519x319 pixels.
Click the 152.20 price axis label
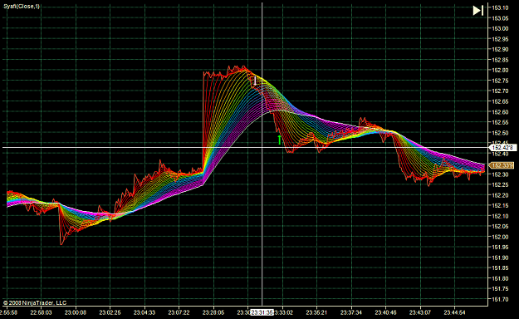[x=500, y=195]
